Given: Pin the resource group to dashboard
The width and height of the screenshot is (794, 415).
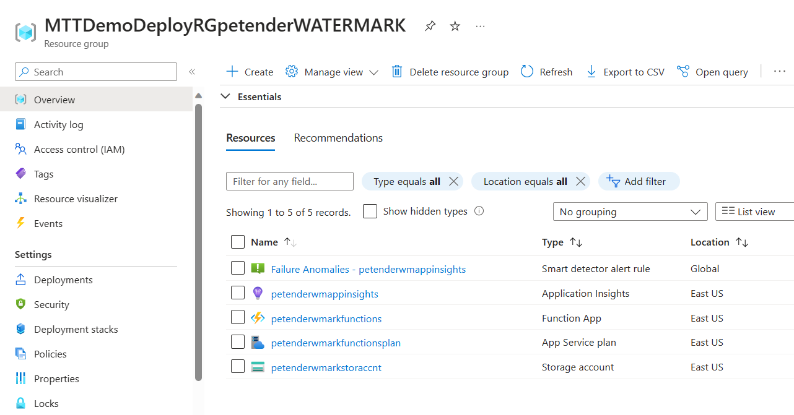Looking at the screenshot, I should (430, 27).
